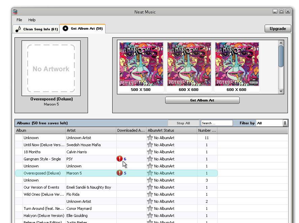Switch to Clean Song Info (61) tab
This screenshot has height=223, width=299.
click(36, 29)
